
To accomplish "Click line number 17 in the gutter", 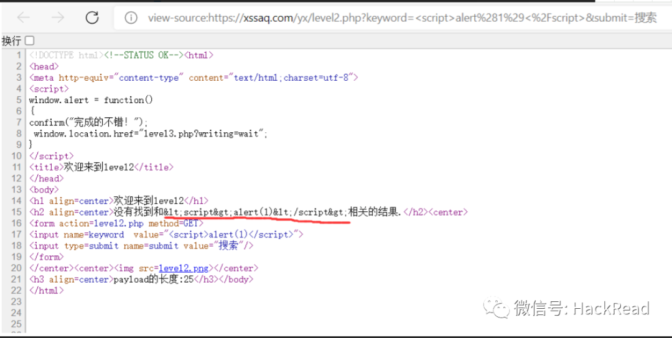I will [x=16, y=234].
